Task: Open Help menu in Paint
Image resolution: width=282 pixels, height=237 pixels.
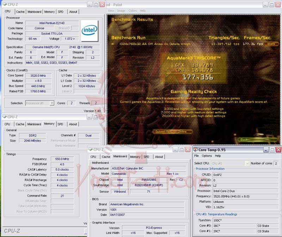Action: coord(143,11)
